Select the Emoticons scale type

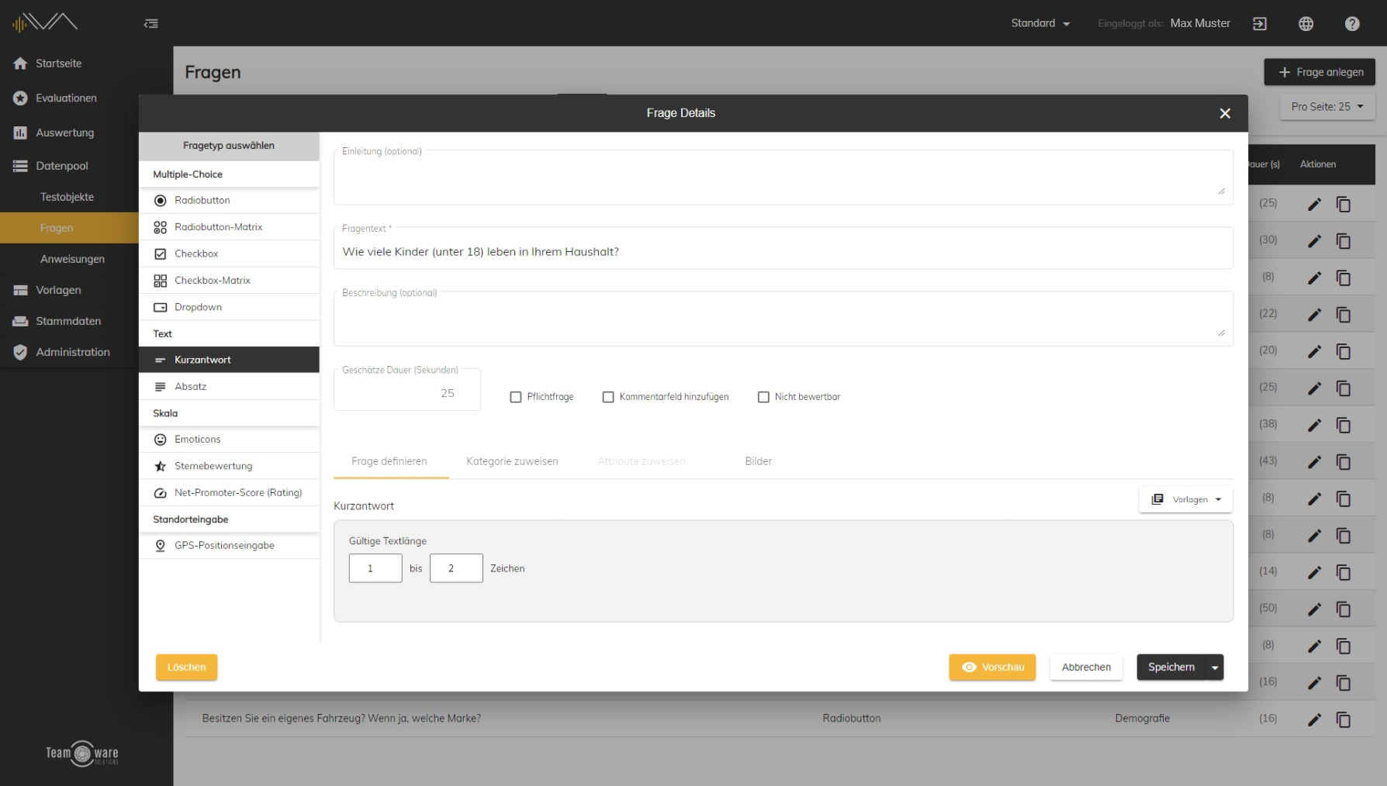point(229,440)
